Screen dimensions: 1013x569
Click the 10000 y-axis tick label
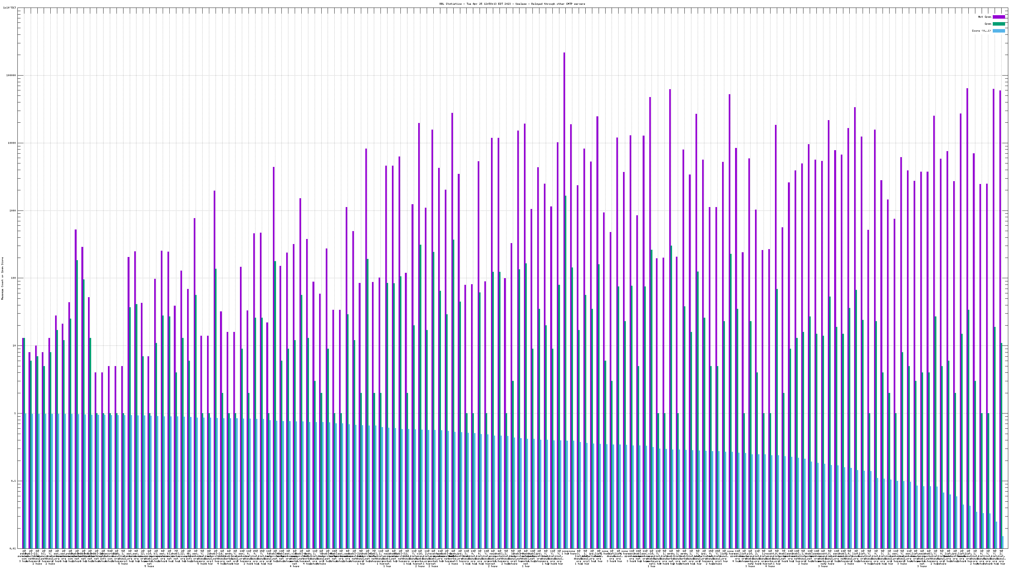12,143
